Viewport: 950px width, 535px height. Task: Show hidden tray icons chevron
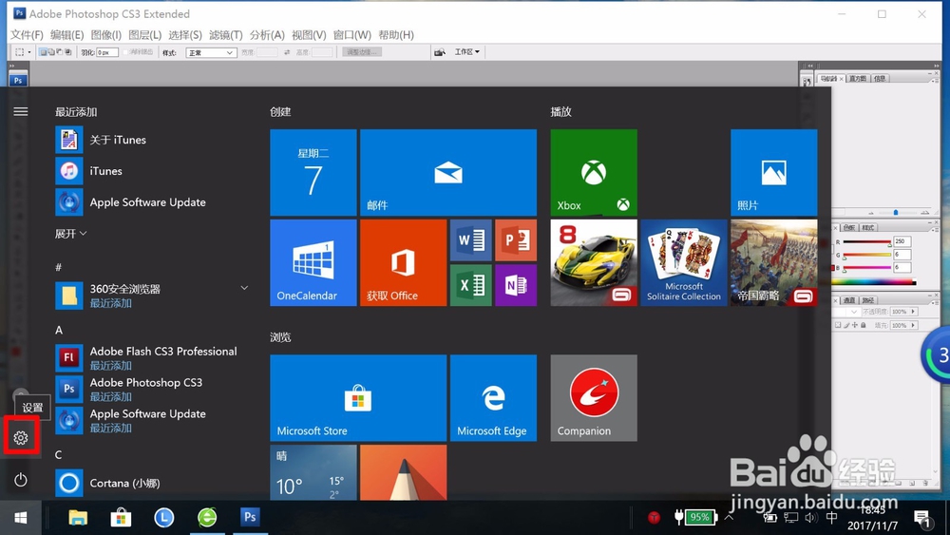[x=729, y=518]
